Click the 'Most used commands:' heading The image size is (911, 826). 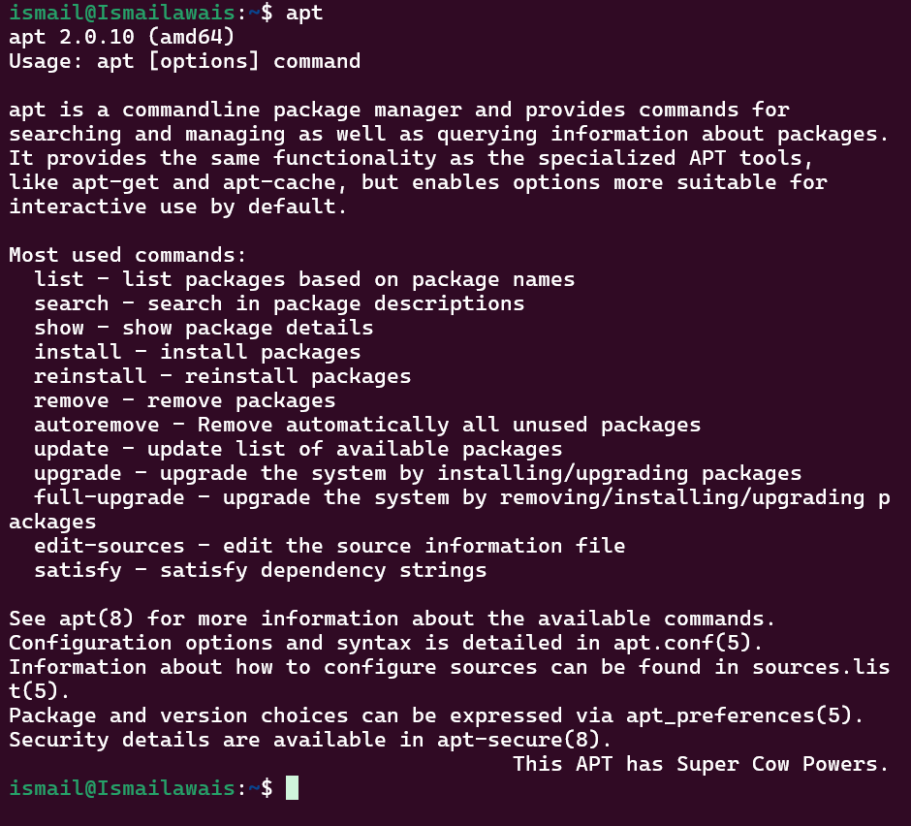pos(128,255)
